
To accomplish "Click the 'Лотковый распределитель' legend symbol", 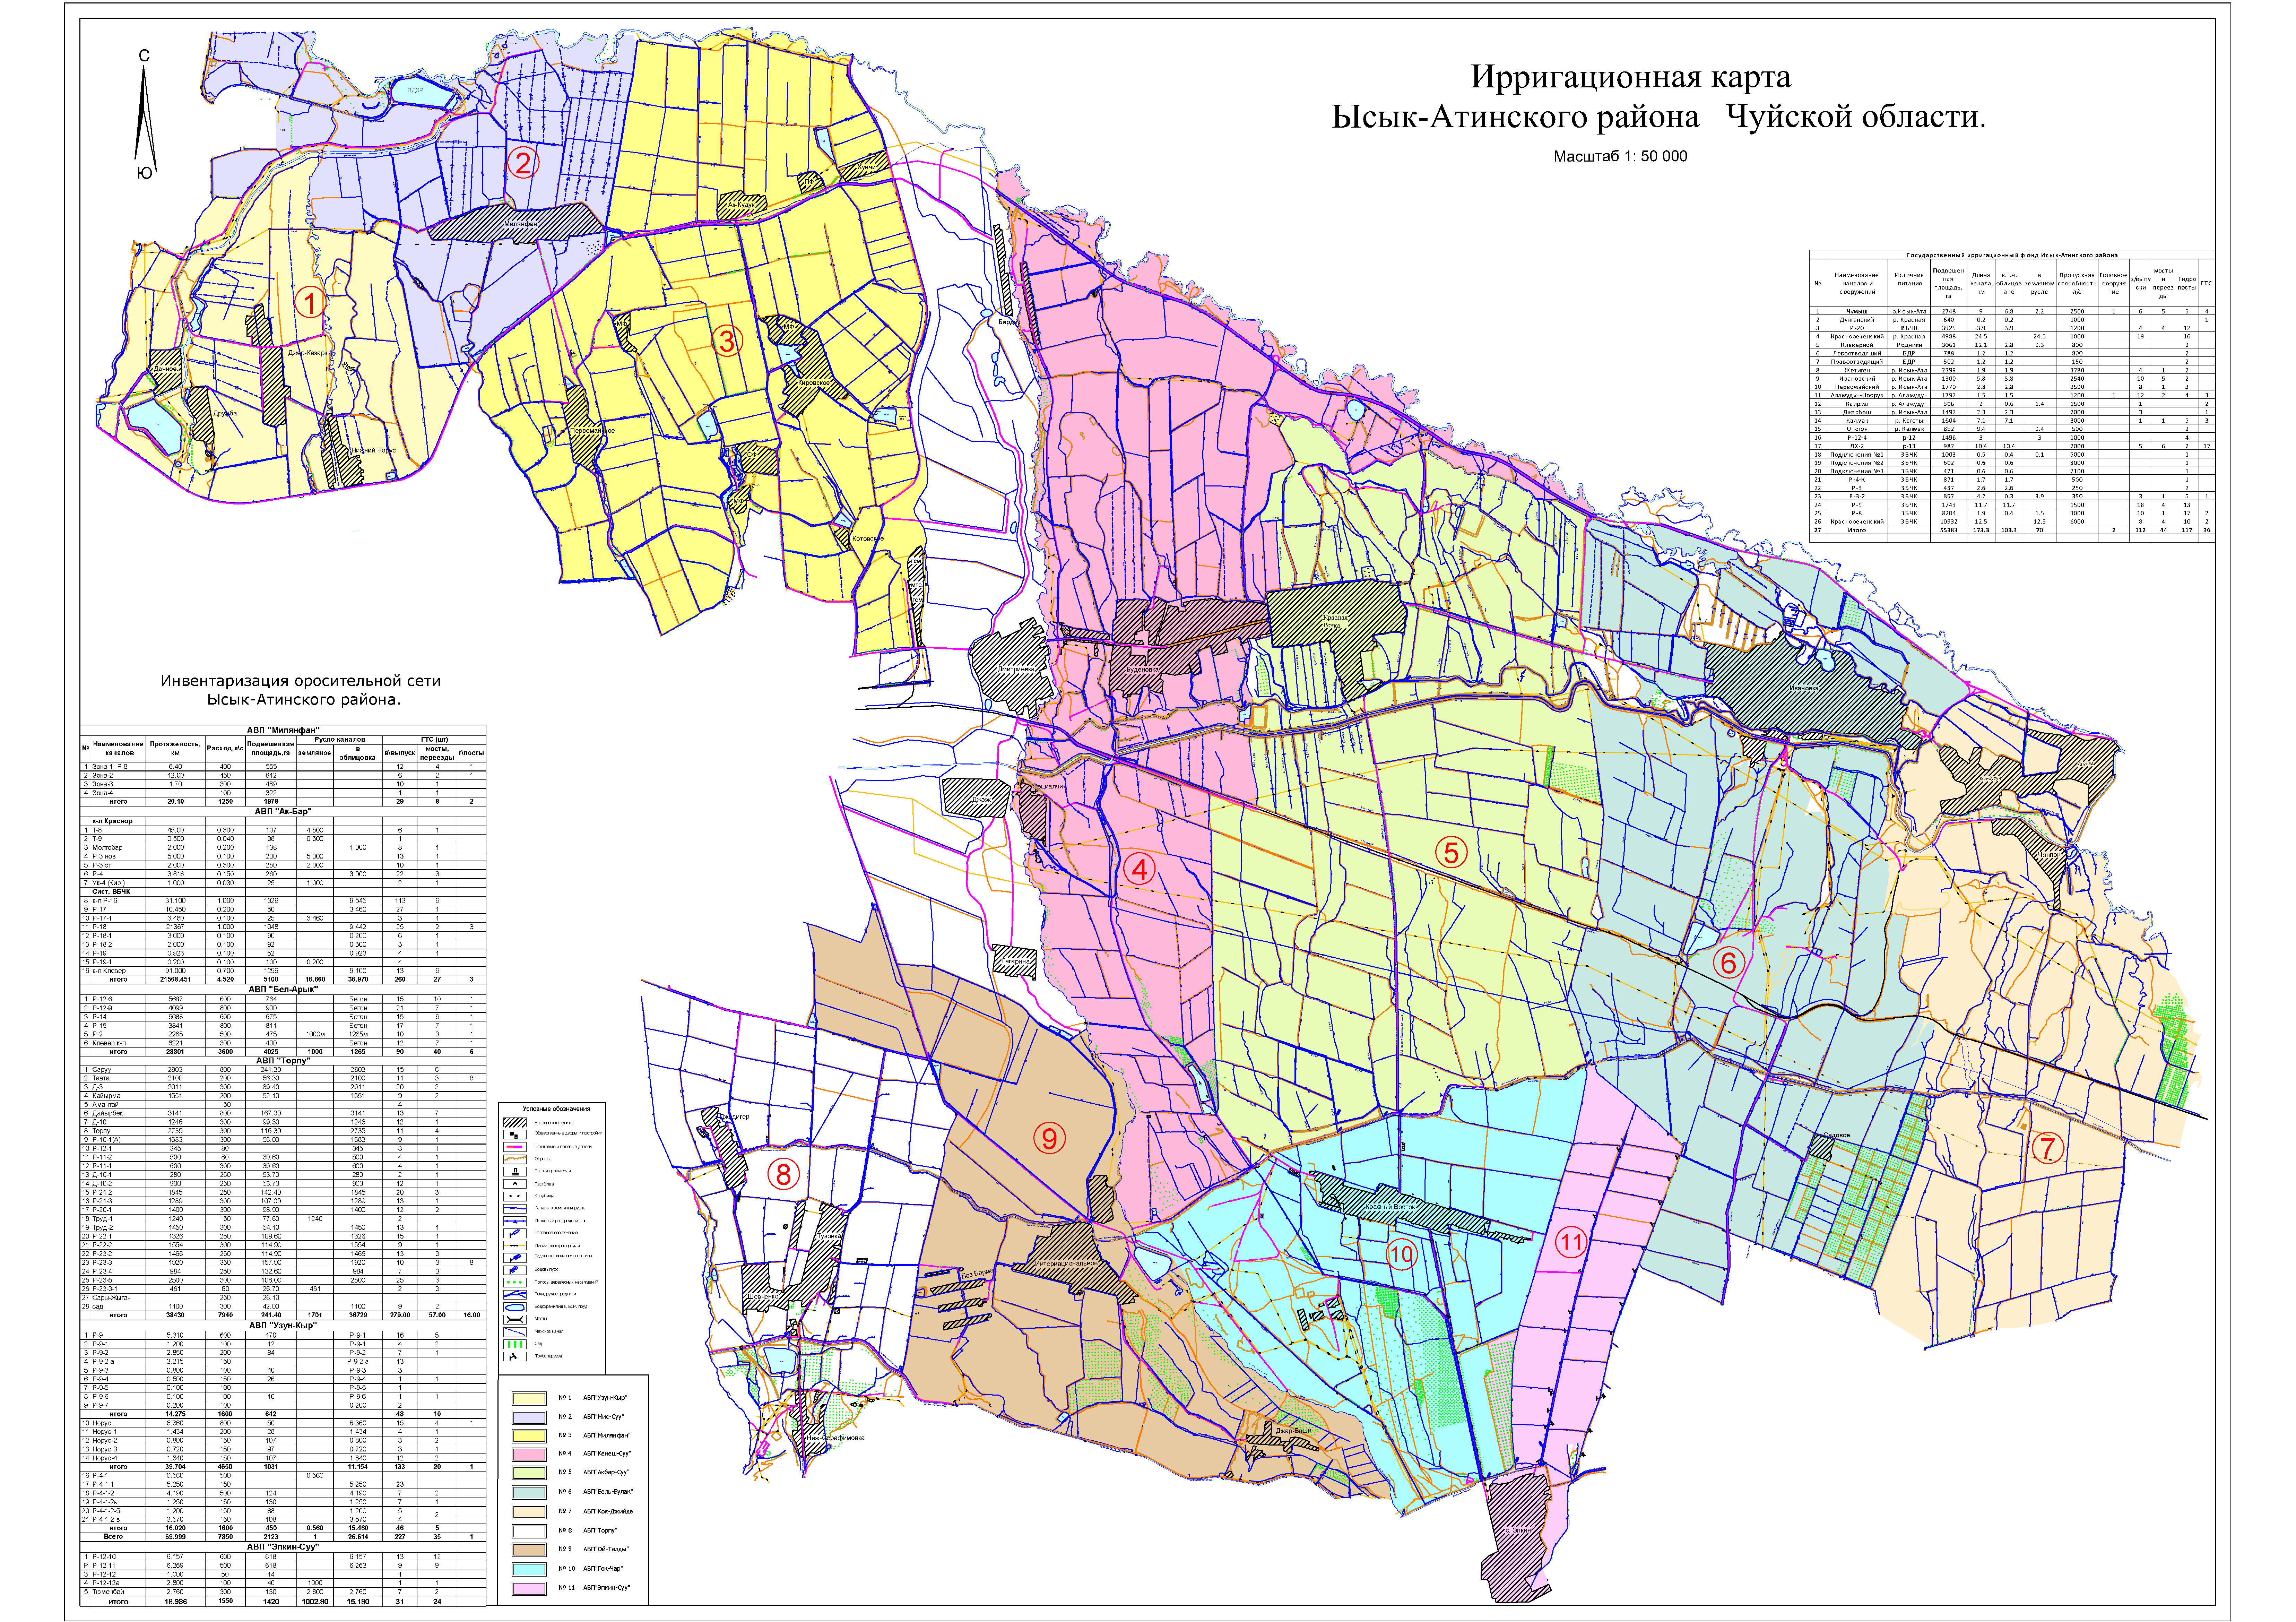I will point(515,1221).
